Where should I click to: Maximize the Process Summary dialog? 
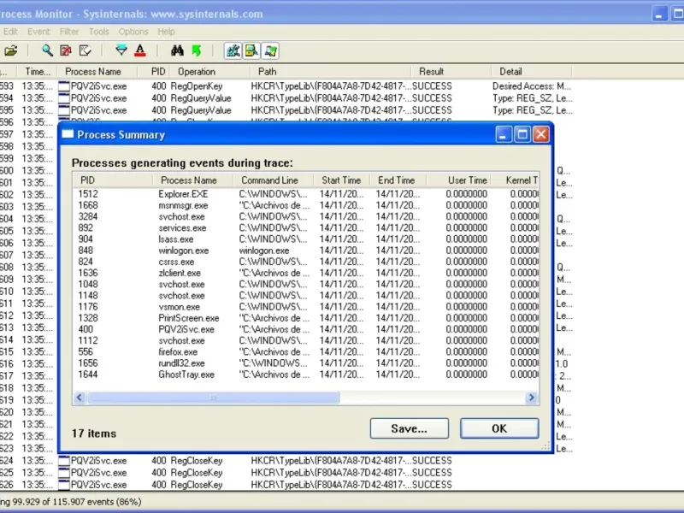(522, 134)
